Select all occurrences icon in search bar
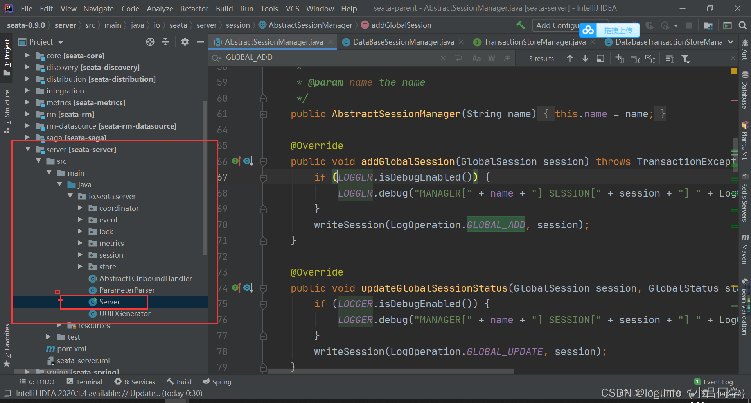The width and height of the screenshot is (751, 403). click(x=650, y=59)
